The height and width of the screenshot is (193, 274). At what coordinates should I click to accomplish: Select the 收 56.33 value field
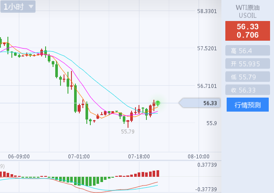[x=248, y=90]
